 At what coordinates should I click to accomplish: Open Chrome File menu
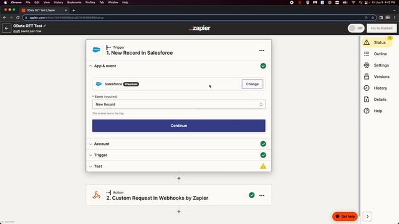coord(27,2)
